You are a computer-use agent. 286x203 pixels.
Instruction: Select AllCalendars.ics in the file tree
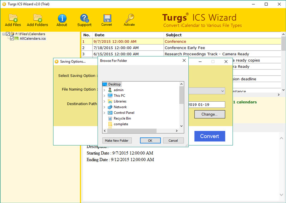point(33,39)
